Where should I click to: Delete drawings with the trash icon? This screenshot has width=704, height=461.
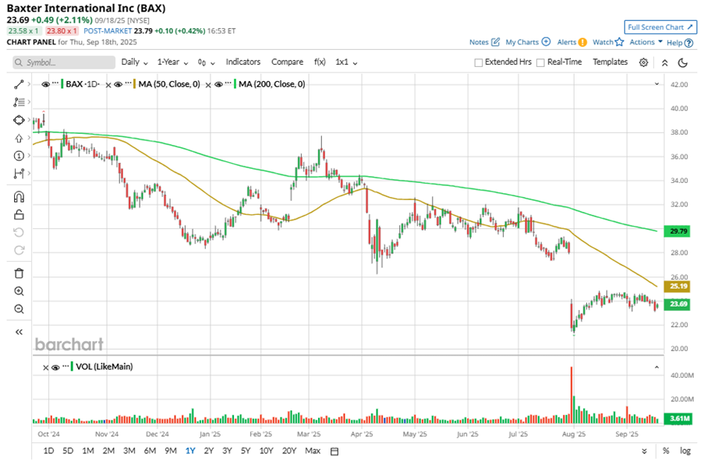coord(19,273)
